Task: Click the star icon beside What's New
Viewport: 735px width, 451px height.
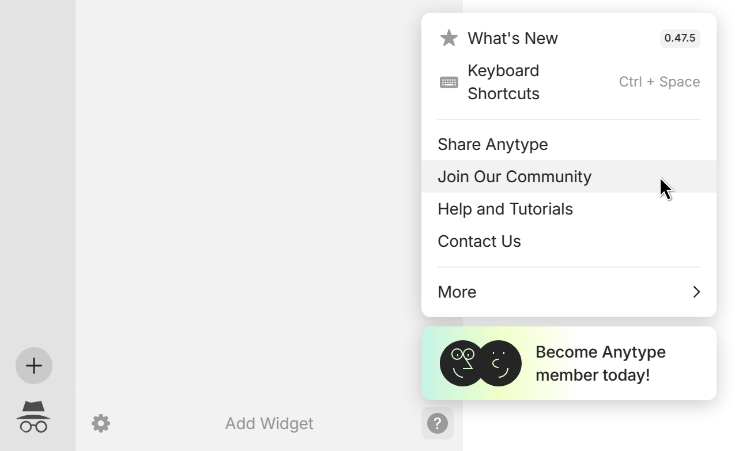Action: 448,38
